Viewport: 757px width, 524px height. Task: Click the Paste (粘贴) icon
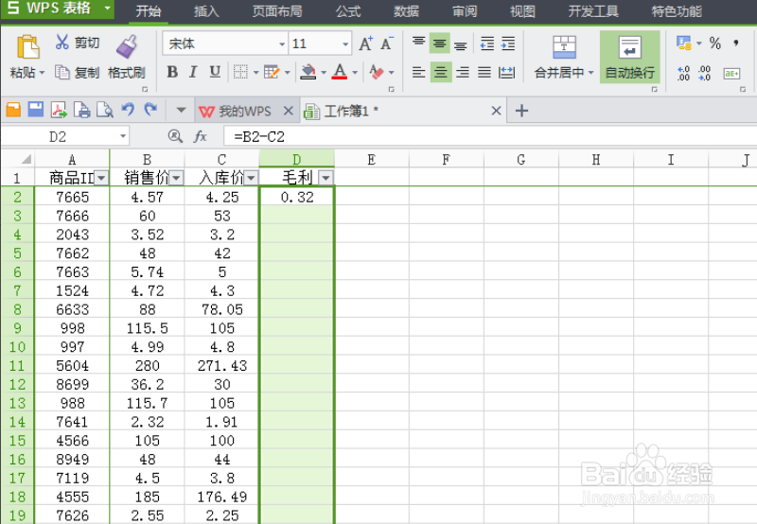coord(28,47)
